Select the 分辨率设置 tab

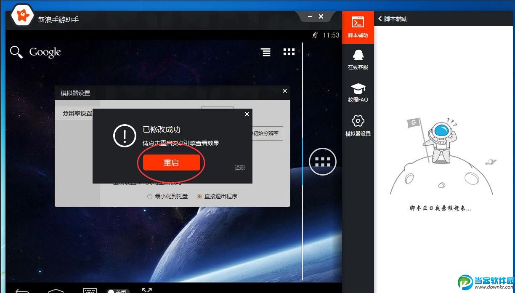click(x=77, y=113)
